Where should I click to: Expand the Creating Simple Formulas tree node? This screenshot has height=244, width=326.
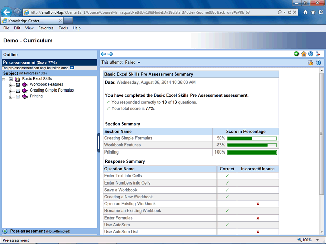[x=11, y=91]
